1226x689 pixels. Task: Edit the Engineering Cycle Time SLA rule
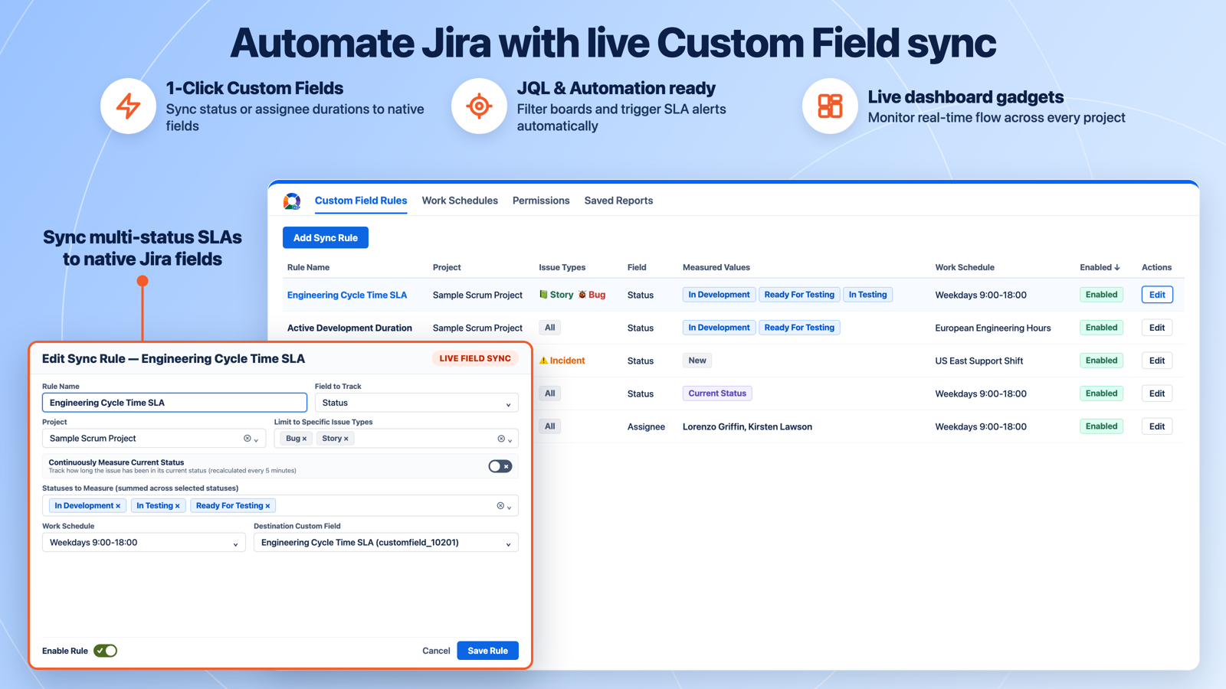pyautogui.click(x=1157, y=295)
